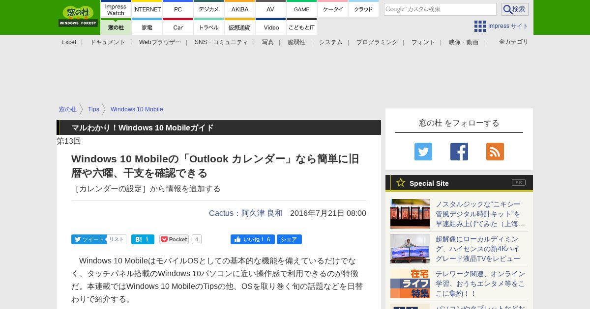Open the ノスタルジックな ニキシー管風 article link
This screenshot has width=590, height=309.
click(480, 214)
